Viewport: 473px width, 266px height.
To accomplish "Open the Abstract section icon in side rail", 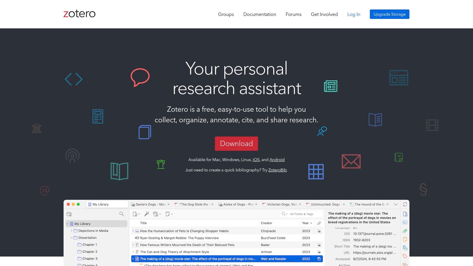I will [405, 222].
